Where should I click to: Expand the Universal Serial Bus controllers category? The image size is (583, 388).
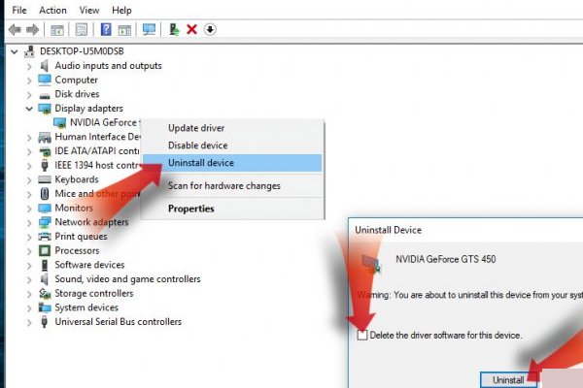pos(29,322)
